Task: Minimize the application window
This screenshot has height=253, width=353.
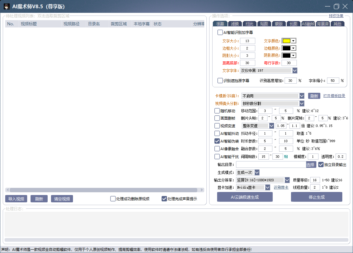Action: point(327,6)
